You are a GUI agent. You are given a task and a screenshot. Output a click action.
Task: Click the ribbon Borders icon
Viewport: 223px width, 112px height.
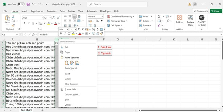click(41, 23)
